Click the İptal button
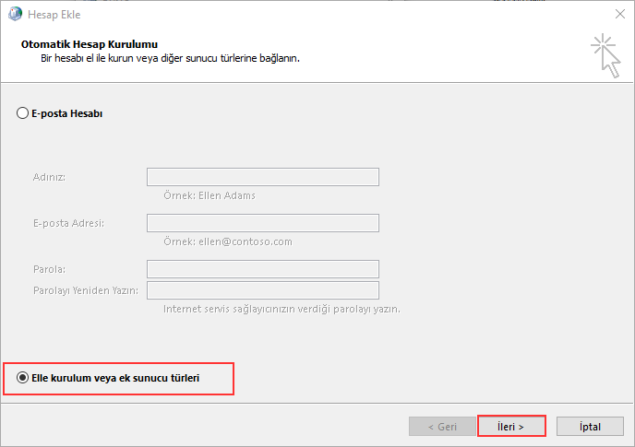Screen dimensions: 635x447 [590, 427]
